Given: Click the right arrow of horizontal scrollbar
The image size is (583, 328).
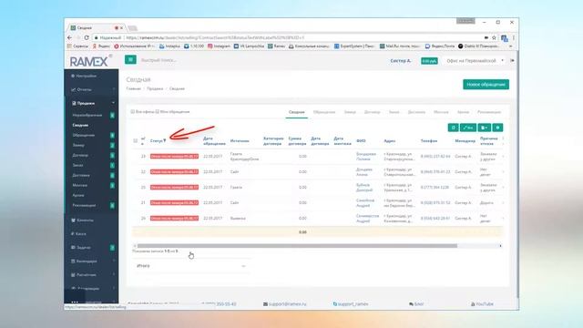Looking at the screenshot, I should point(500,246).
